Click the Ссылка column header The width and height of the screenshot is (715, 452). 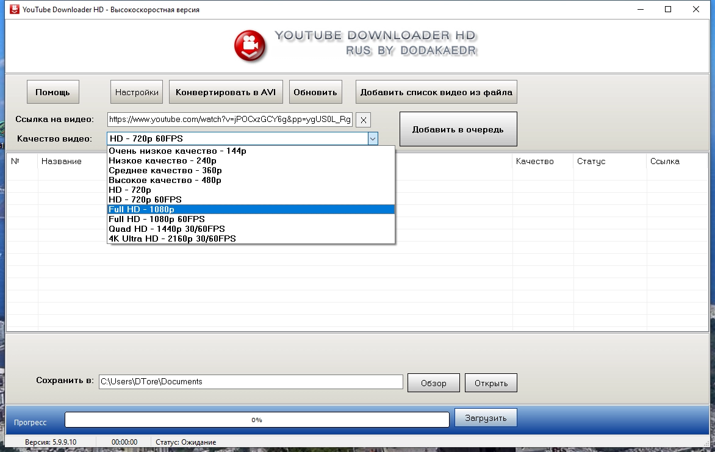pyautogui.click(x=677, y=161)
